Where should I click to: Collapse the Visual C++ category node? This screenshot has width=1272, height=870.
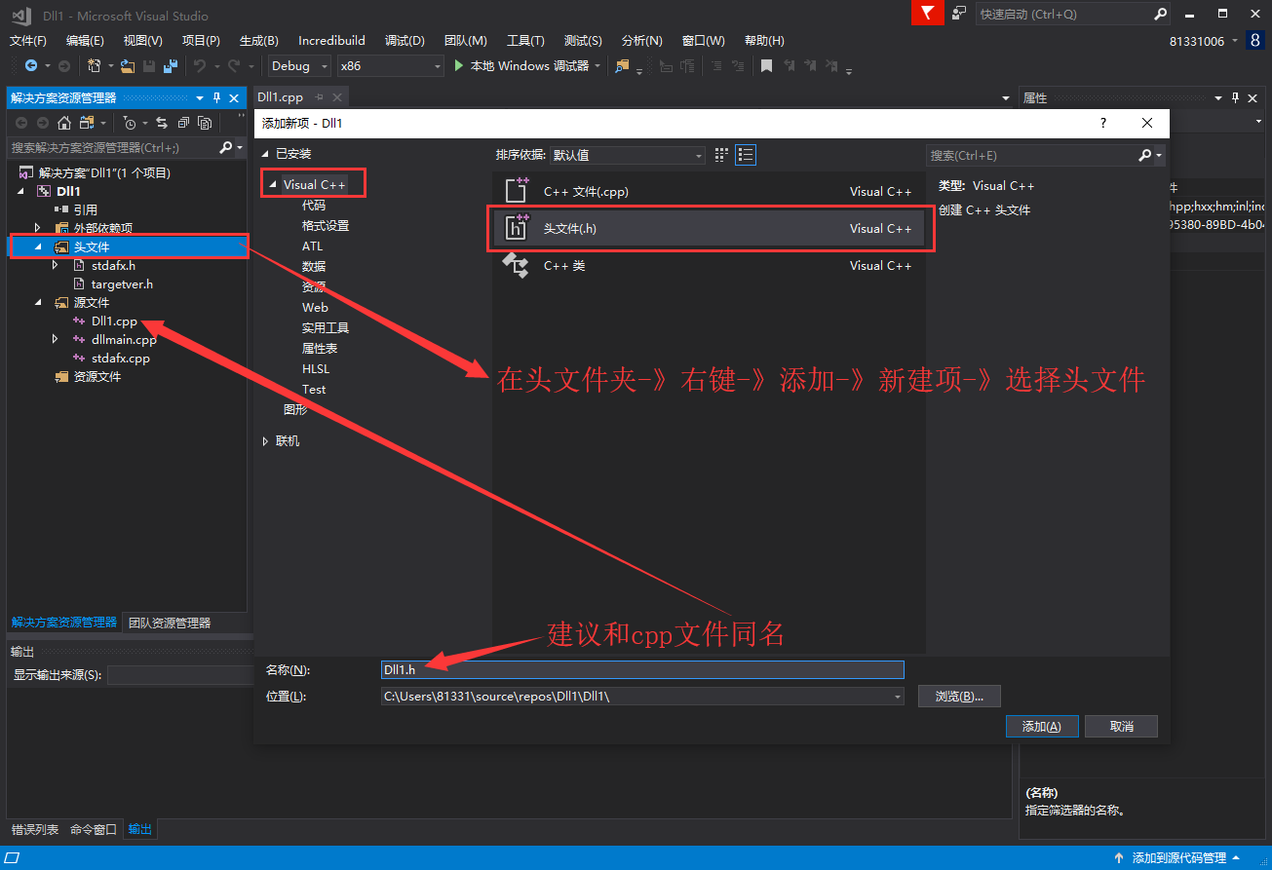click(273, 184)
